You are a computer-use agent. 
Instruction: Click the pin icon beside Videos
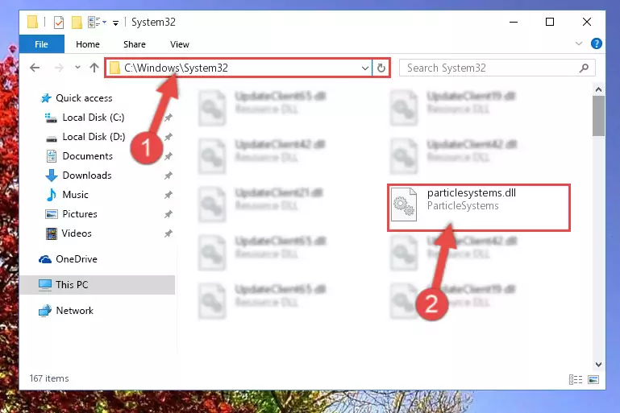[168, 233]
